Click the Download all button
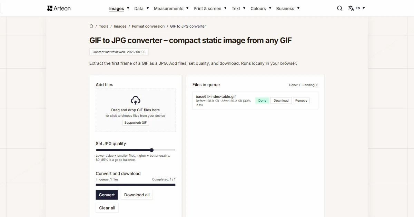The width and height of the screenshot is (414, 217). [x=137, y=195]
